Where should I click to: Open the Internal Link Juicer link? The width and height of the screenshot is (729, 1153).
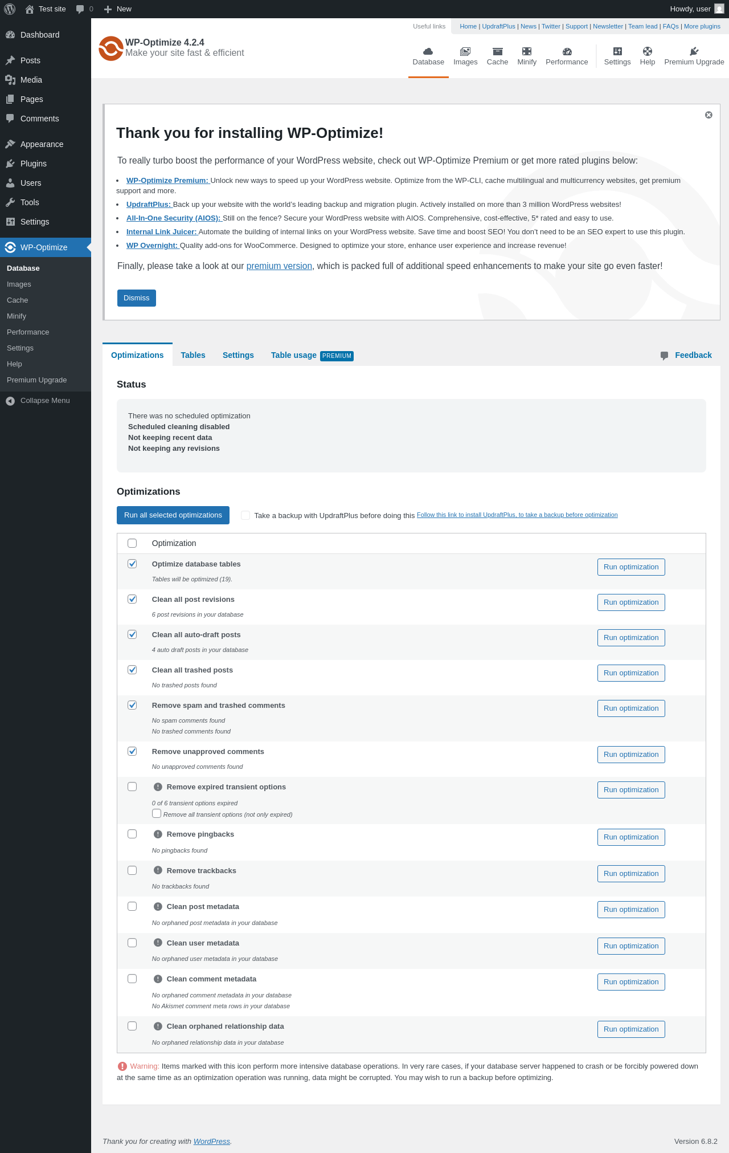point(162,232)
